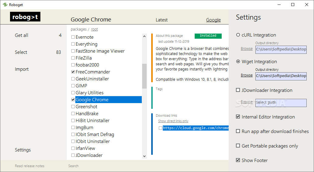
Task: Click Show direct links only
Action: [x=173, y=121]
